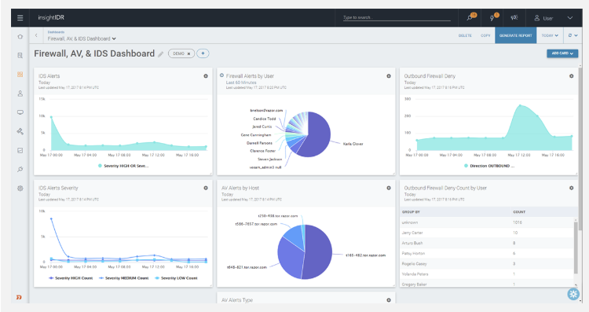
Task: Expand the Firewall, AV, & IDS Dashboard selector
Action: click(x=82, y=39)
